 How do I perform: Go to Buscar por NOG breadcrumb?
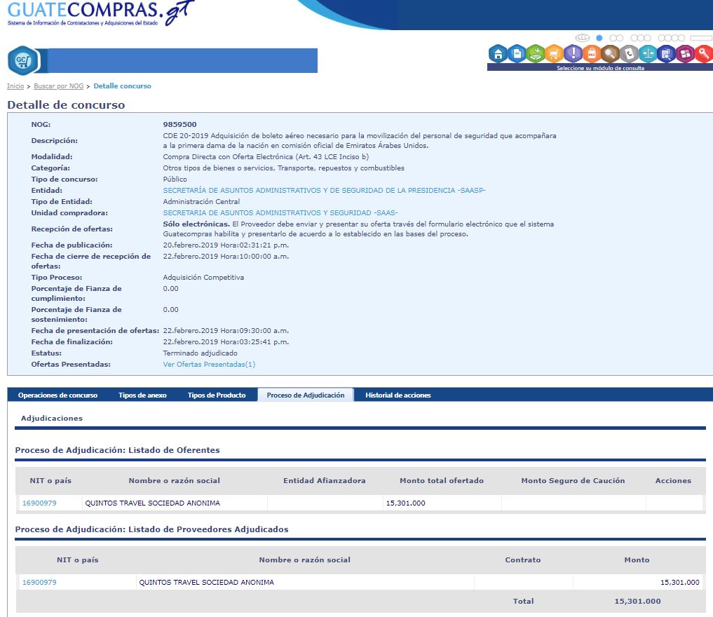pos(58,86)
